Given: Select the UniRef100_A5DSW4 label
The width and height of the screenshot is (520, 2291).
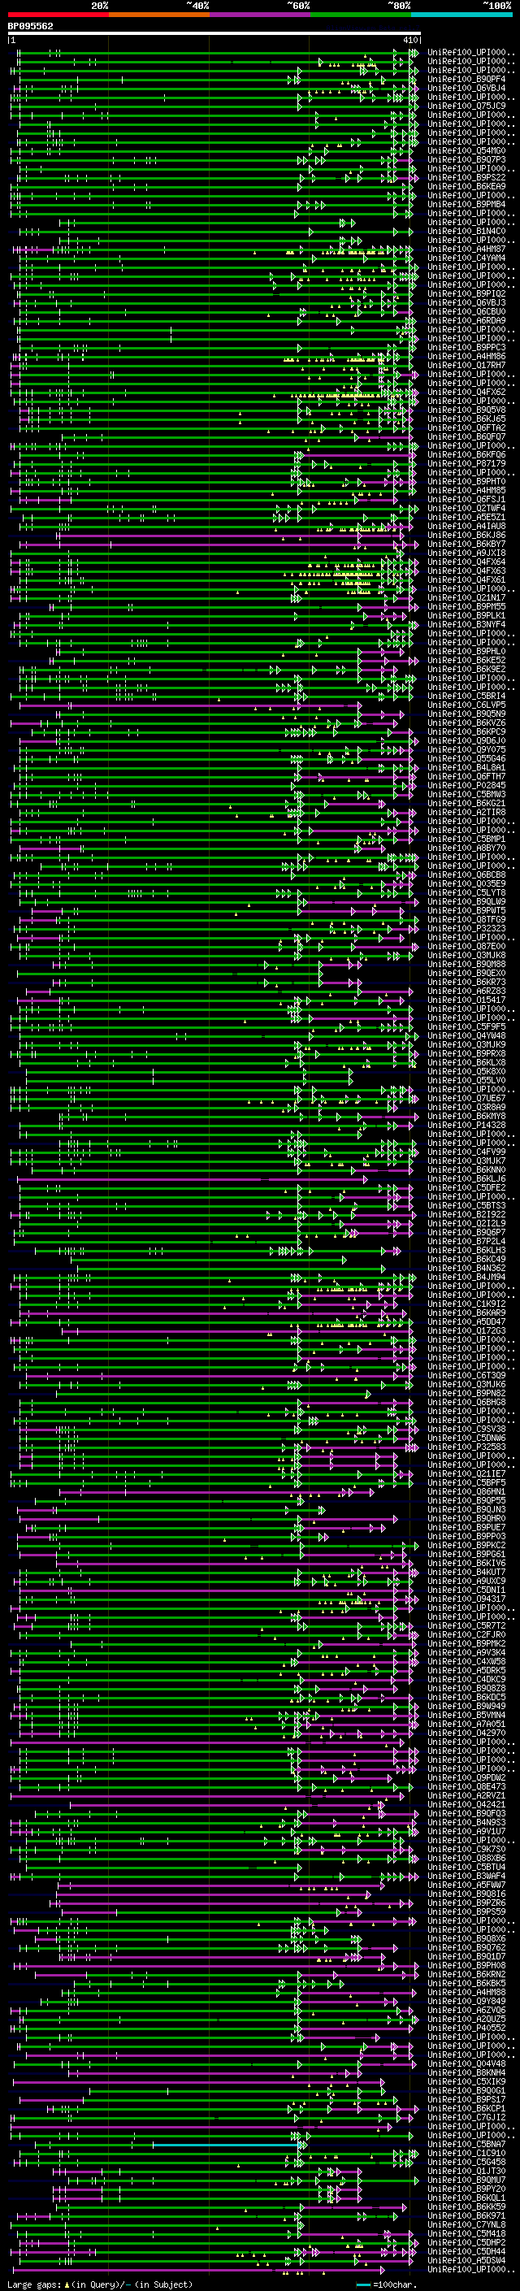Looking at the screenshot, I should pyautogui.click(x=466, y=2261).
